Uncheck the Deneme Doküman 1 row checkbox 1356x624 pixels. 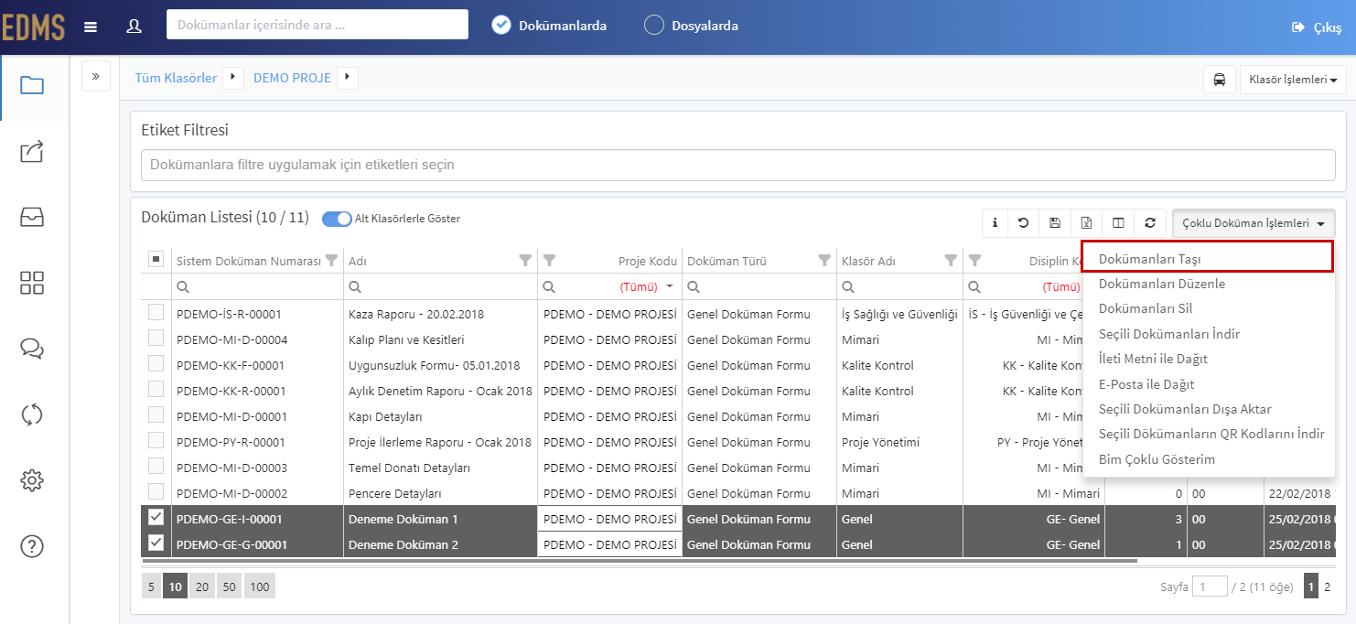[156, 518]
